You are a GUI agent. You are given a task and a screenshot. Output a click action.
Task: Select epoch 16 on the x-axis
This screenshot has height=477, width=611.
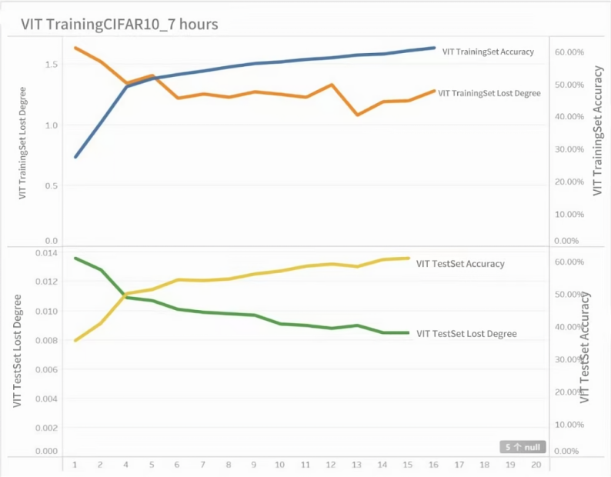coord(433,465)
